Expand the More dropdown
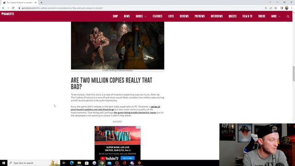This screenshot has width=295, height=166. [276, 17]
